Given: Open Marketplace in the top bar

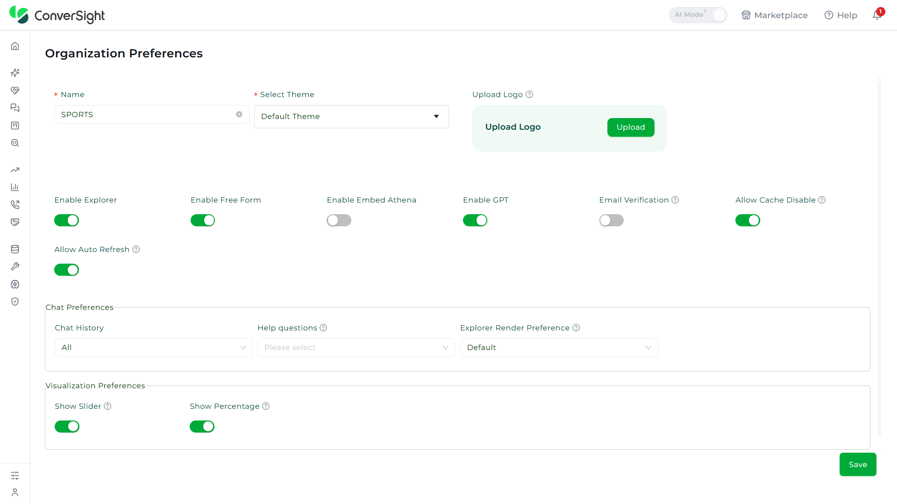Looking at the screenshot, I should tap(775, 15).
